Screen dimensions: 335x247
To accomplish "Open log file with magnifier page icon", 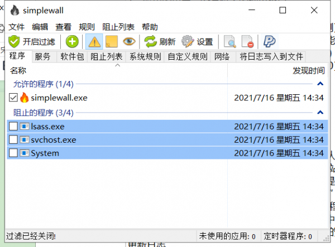I will click(230, 41).
